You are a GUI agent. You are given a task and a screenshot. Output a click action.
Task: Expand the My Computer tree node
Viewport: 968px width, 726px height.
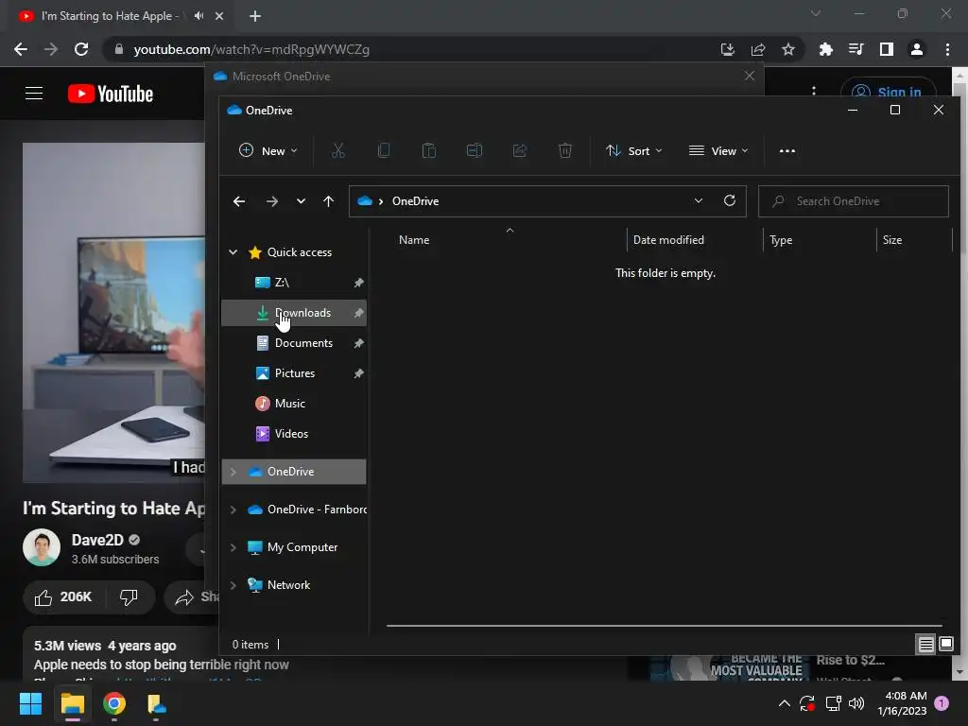pyautogui.click(x=233, y=547)
